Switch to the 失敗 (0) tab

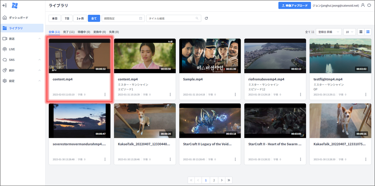click(114, 32)
